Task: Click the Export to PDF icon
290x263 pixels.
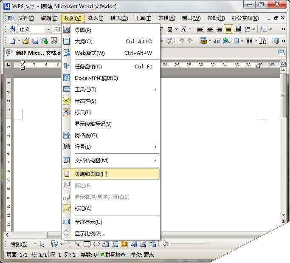Action: click(54, 41)
